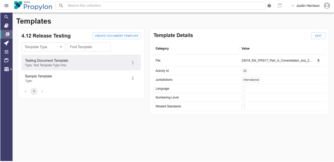This screenshot has width=334, height=162.
Task: Click the clipboard check sidebar icon
Action: [6, 61]
